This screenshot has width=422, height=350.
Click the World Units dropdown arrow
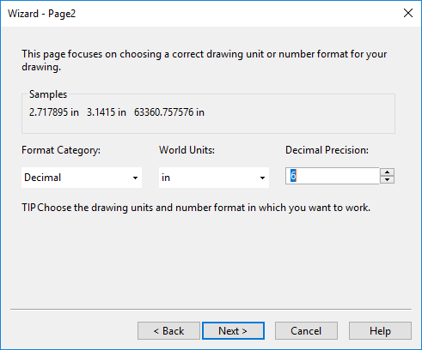pyautogui.click(x=262, y=178)
